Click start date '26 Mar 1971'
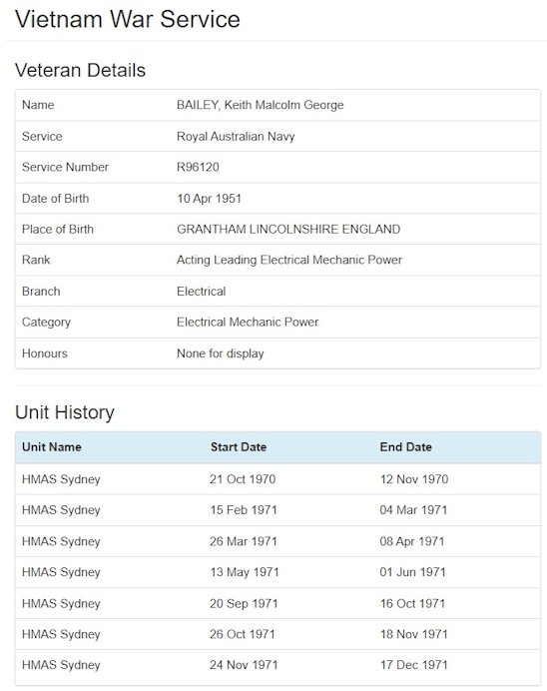 (244, 541)
